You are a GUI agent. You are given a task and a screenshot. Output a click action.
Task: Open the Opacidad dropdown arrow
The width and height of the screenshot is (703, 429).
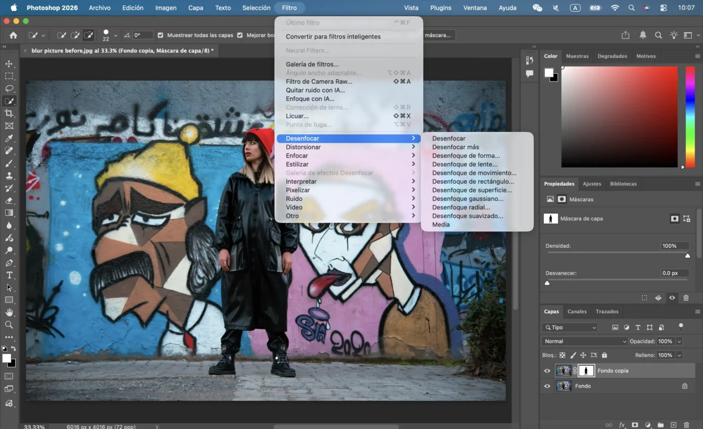click(x=679, y=341)
